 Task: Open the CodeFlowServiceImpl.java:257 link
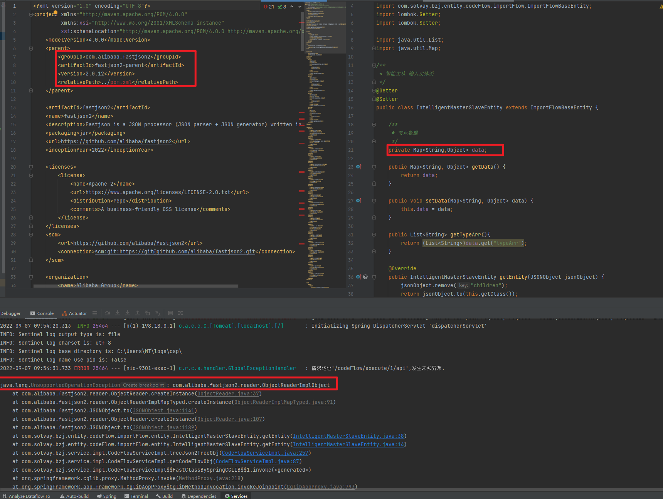[265, 453]
